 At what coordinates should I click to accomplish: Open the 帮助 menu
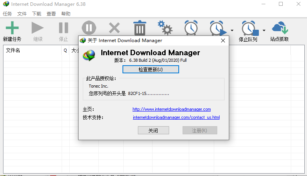66,14
